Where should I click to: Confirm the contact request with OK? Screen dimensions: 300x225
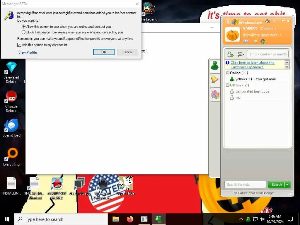tap(104, 52)
